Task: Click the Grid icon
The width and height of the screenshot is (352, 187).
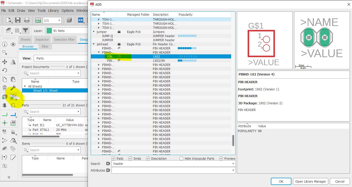Action: [x=17, y=31]
